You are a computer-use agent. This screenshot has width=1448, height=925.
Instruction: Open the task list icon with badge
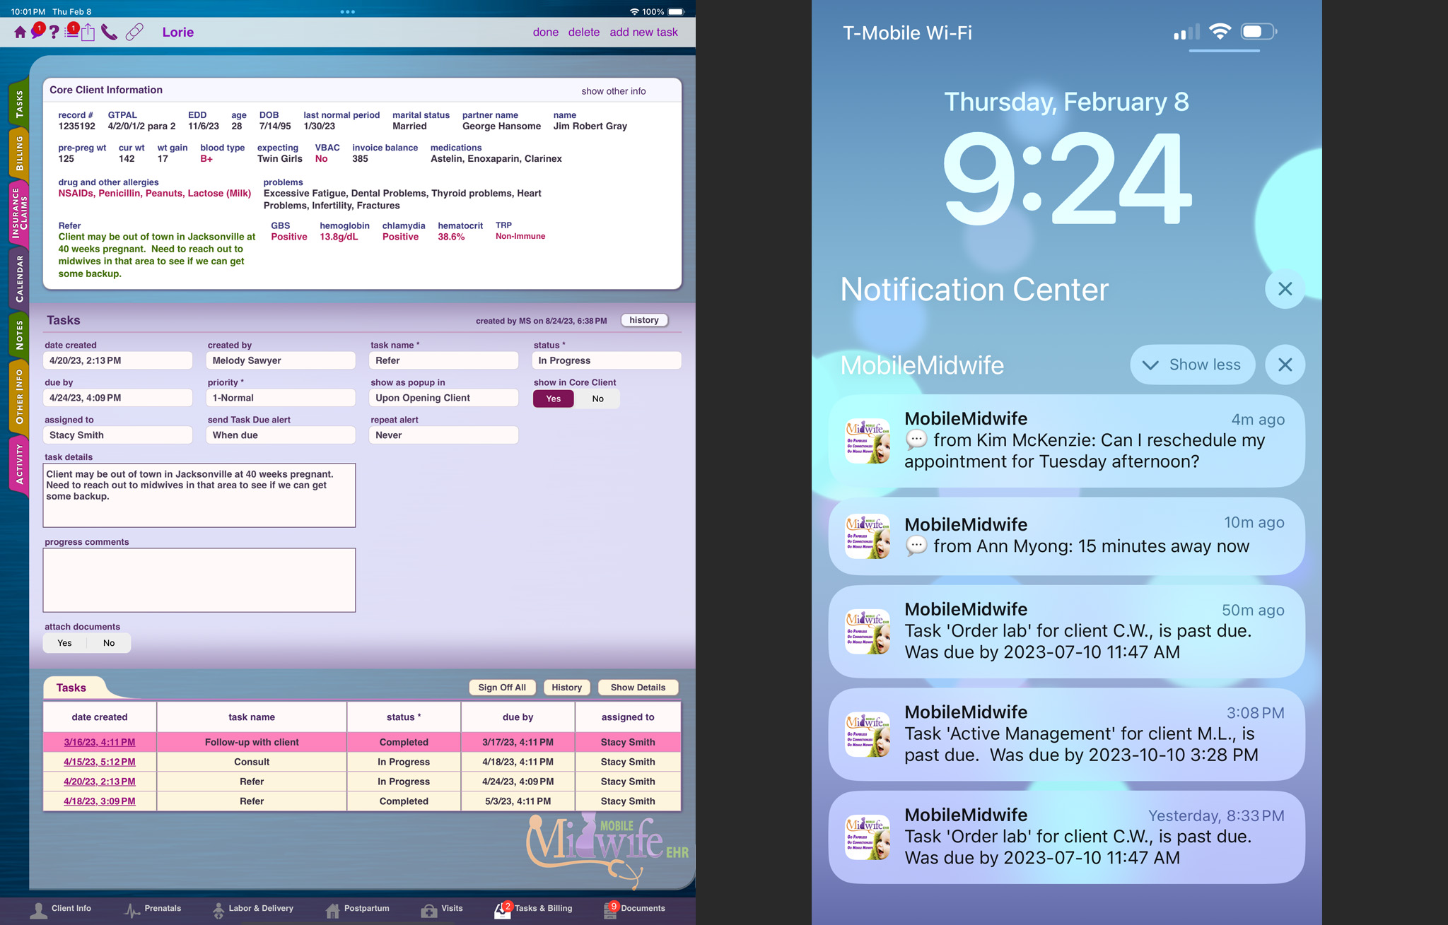(71, 30)
